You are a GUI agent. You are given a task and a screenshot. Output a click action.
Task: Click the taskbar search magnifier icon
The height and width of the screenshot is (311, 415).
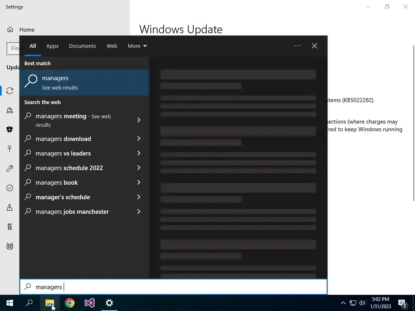[29, 303]
